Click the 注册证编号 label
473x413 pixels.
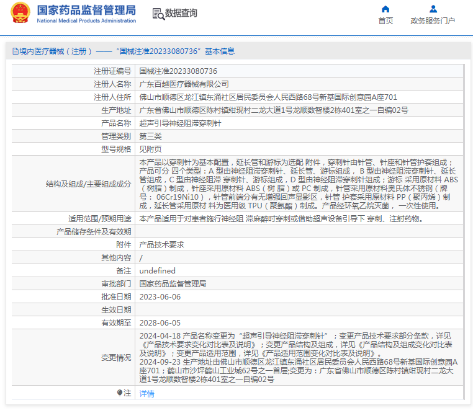(x=112, y=71)
